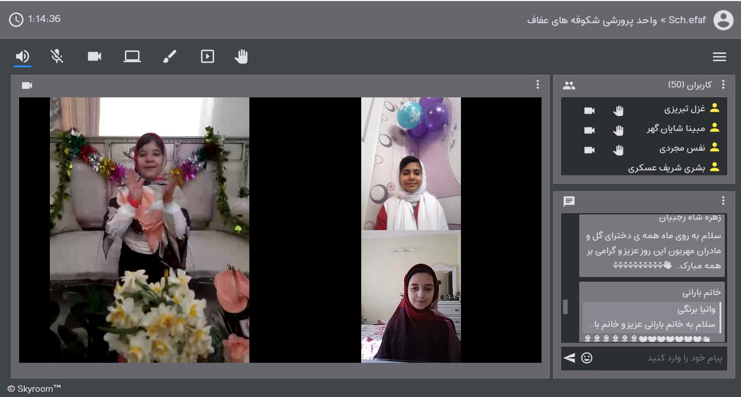This screenshot has height=397, width=741.
Task: Open the video panel options menu
Action: click(x=537, y=85)
